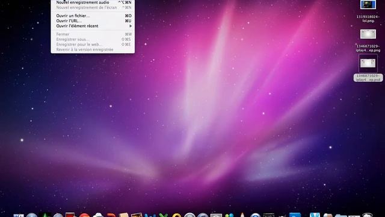Choose Nouvel enregistrement audio menu item

[93, 2]
